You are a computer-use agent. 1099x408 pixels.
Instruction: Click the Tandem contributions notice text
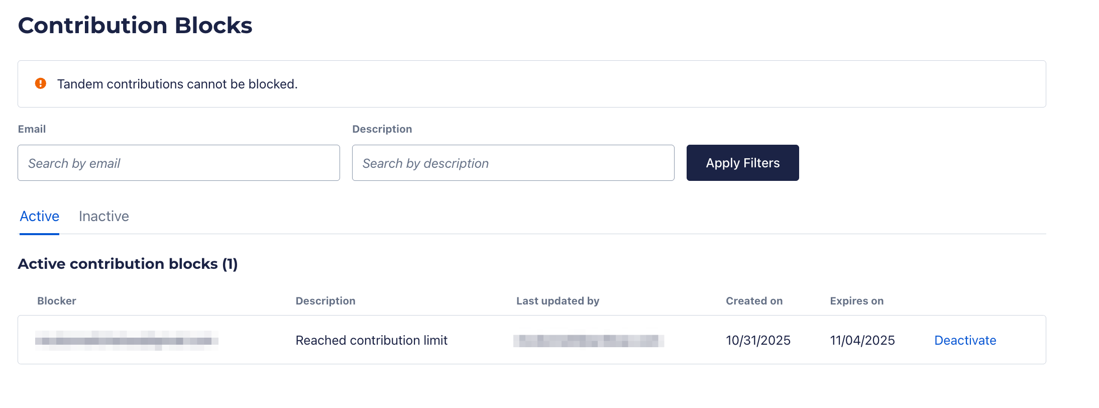tap(177, 84)
